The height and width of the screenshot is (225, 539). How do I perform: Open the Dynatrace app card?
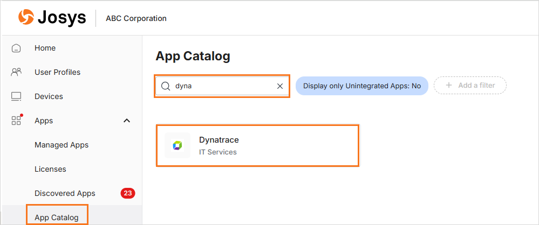click(258, 146)
